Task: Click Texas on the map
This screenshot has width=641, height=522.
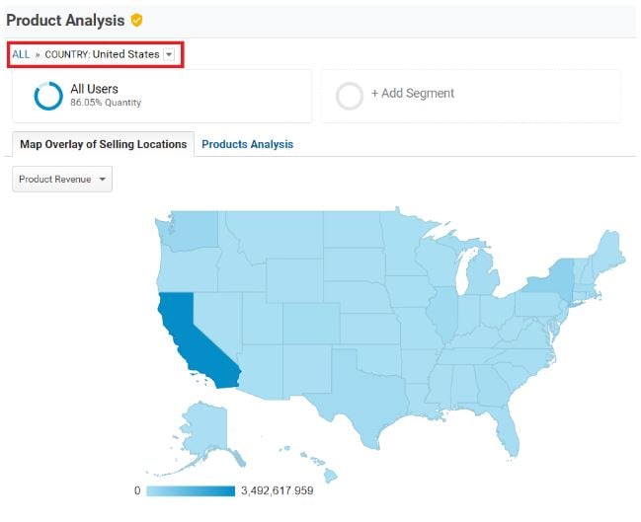Action: coord(361,395)
